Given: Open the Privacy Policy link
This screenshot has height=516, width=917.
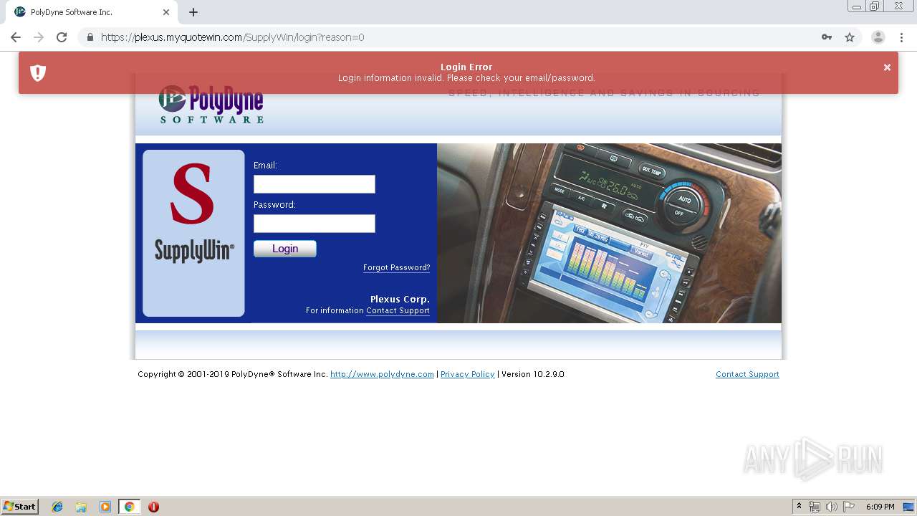Looking at the screenshot, I should pos(467,374).
